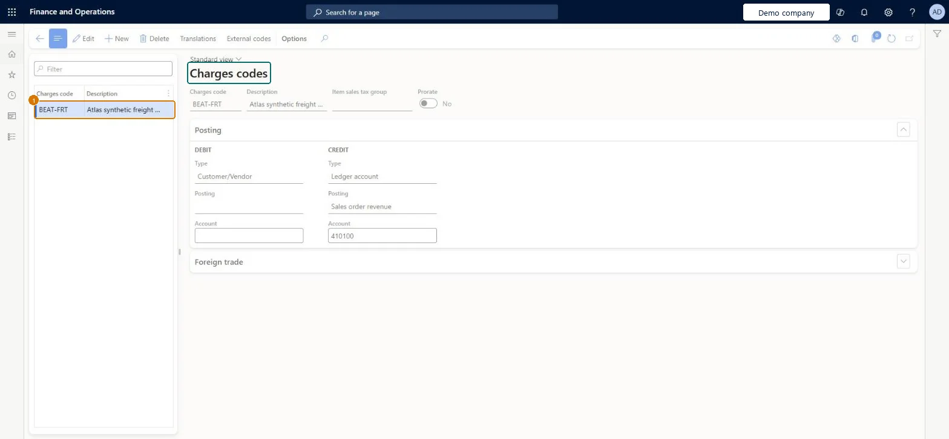Open grid column options menu

[168, 94]
